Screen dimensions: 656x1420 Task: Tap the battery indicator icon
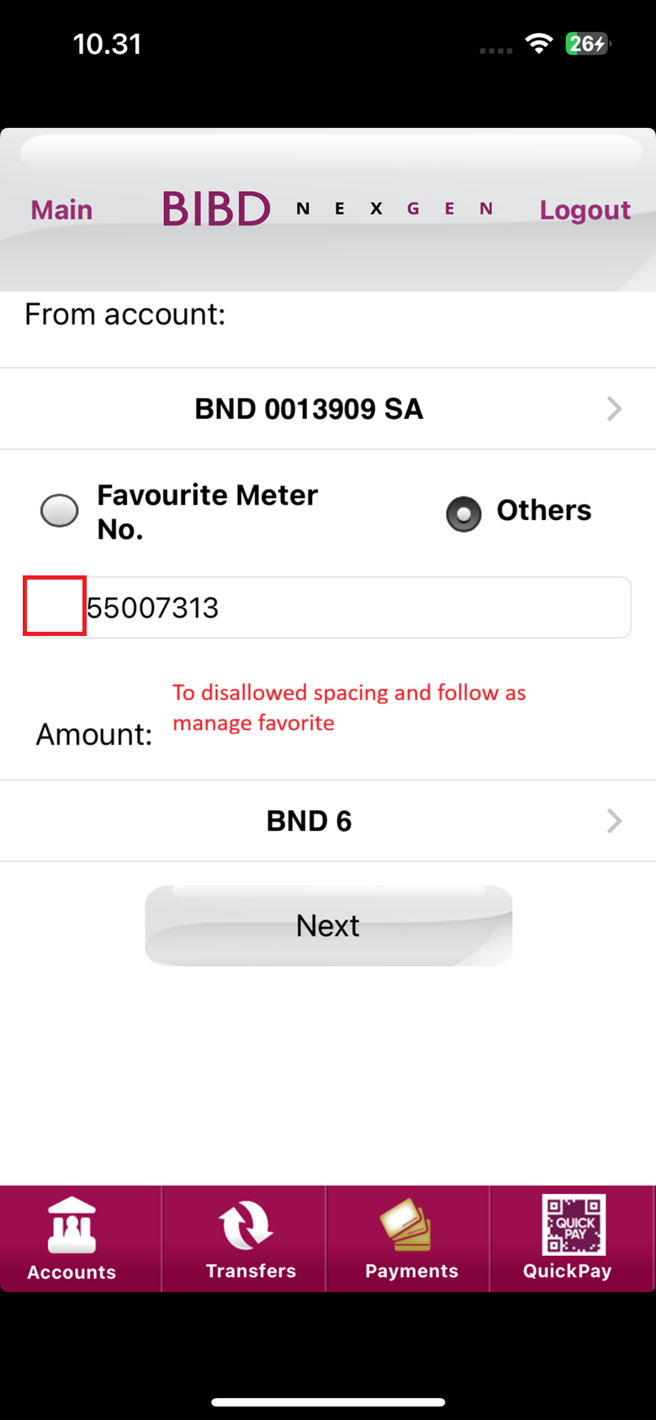[x=587, y=44]
